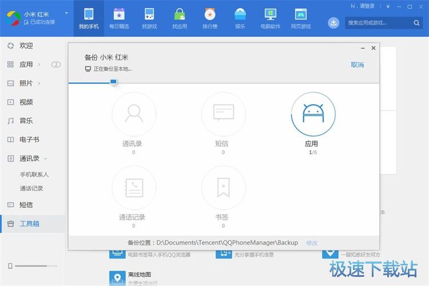
Task: Open the 每日精选 tab
Action: (x=119, y=18)
